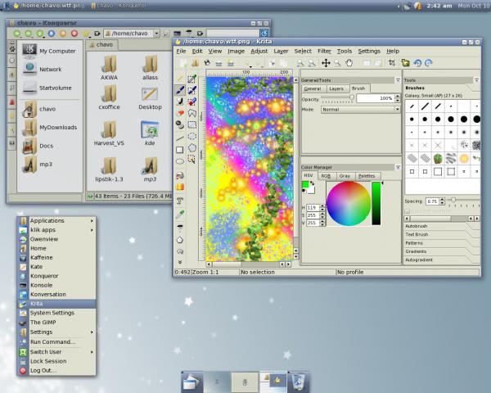Open the Filter menu in Krita
Viewport: 491px width, 393px height.
tap(324, 51)
